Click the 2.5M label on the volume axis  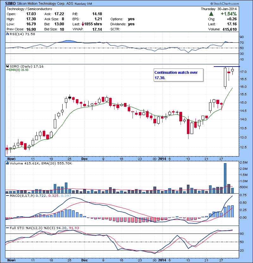244,162
